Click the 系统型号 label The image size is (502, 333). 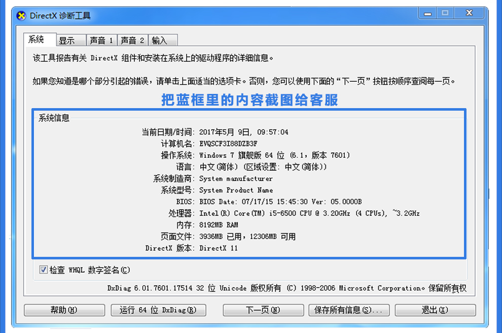(x=177, y=190)
